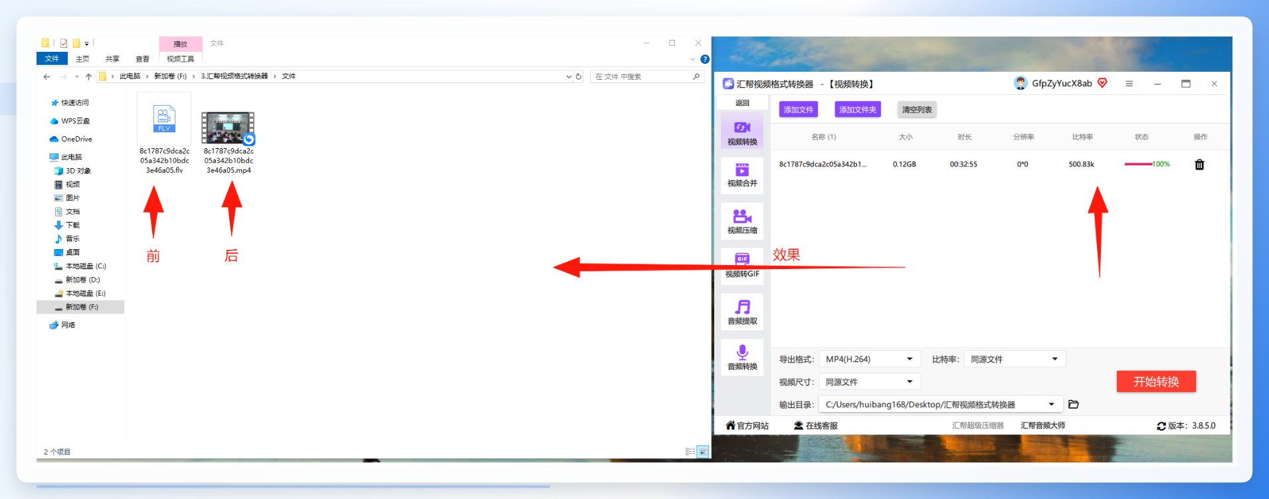Open the quick access toolbar customize arrow
The image size is (1269, 499).
tap(86, 44)
